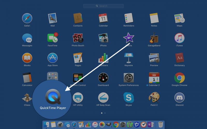Launch the Mail app
Viewport: 207px width, 129px height.
click(53, 18)
